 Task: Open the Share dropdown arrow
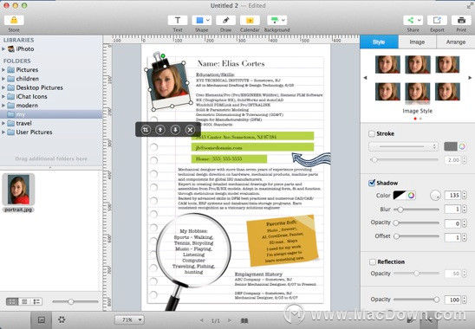coord(420,20)
